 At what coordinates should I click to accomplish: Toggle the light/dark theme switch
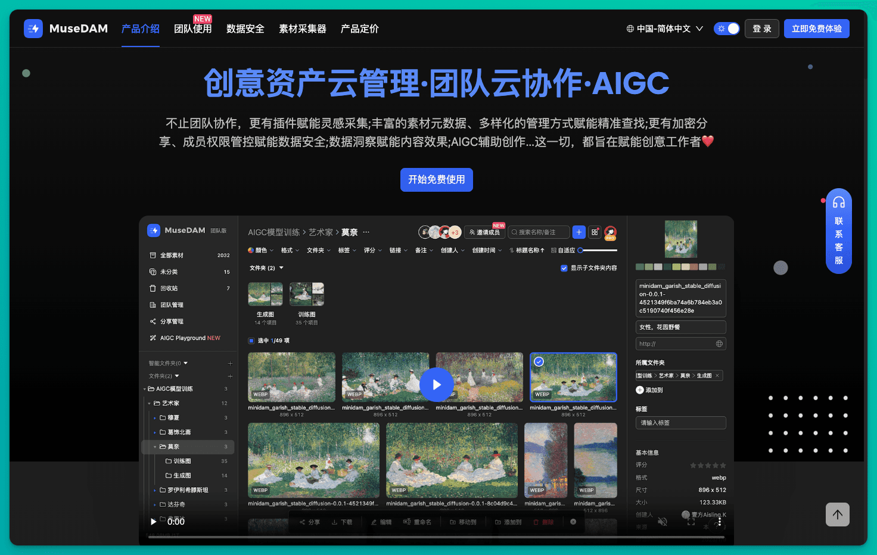727,29
